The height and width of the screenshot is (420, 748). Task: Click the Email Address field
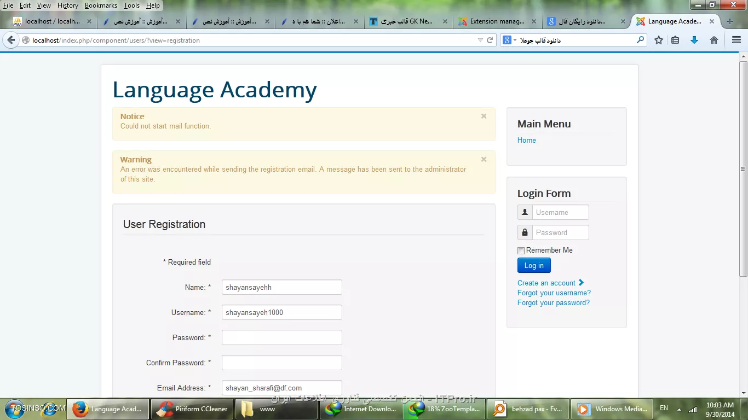(282, 388)
